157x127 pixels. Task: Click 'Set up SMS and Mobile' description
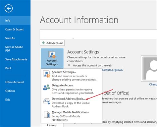tap(66, 116)
